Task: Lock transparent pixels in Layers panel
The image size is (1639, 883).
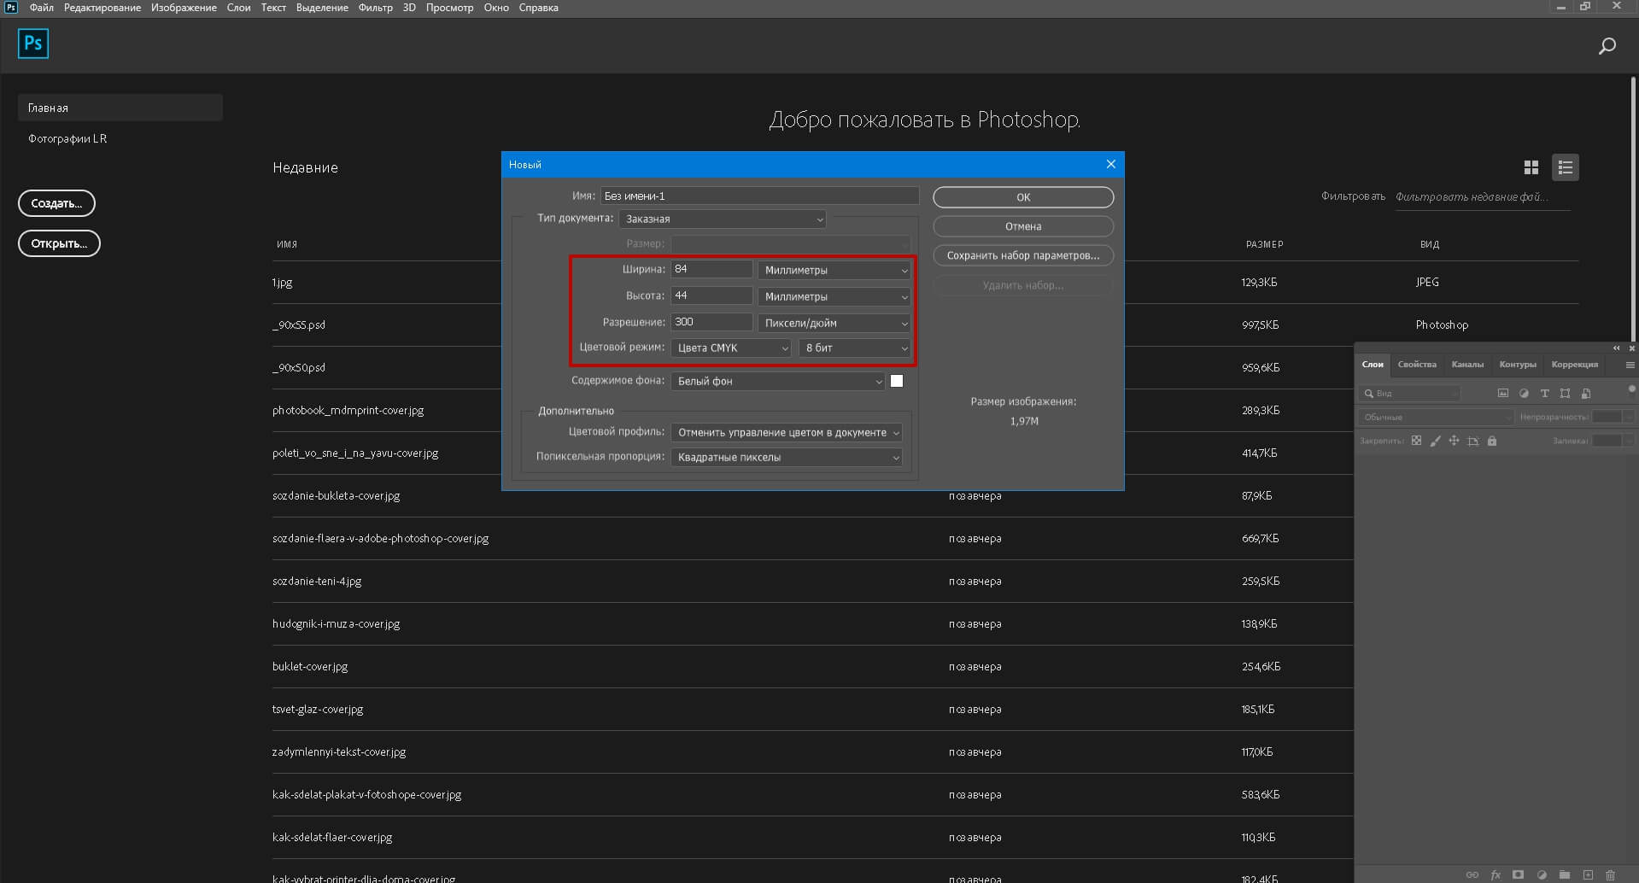Action: pyautogui.click(x=1416, y=441)
